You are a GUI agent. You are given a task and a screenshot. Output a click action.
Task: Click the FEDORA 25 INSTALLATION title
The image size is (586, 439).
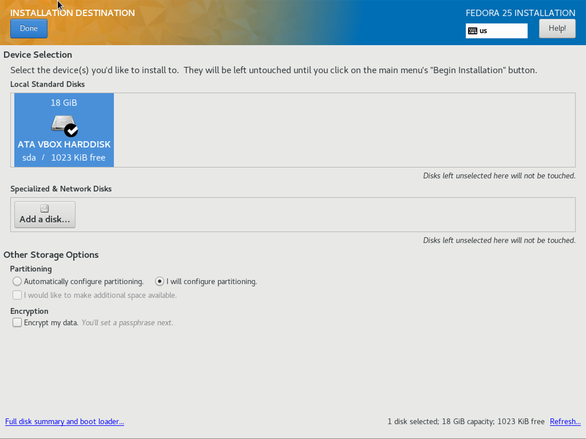click(521, 13)
